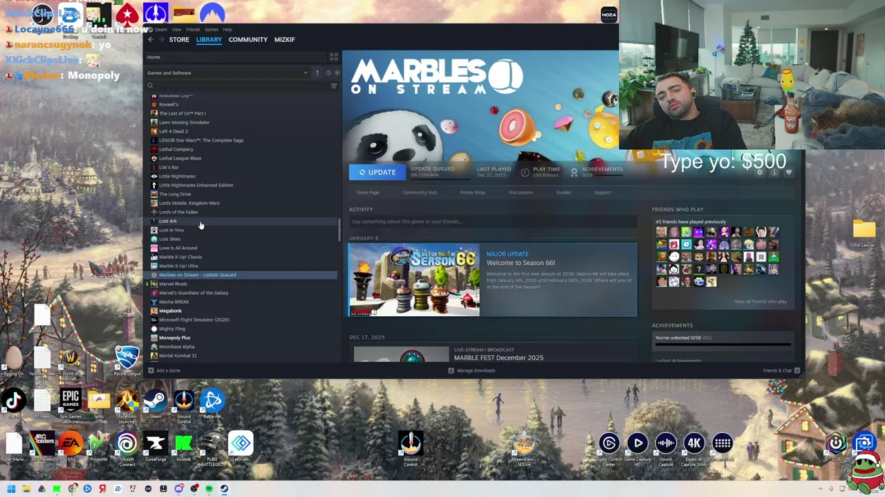
Task: Click the activity comment box
Action: click(x=493, y=222)
